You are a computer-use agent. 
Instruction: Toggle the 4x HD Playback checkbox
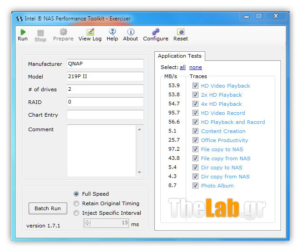tap(195, 104)
